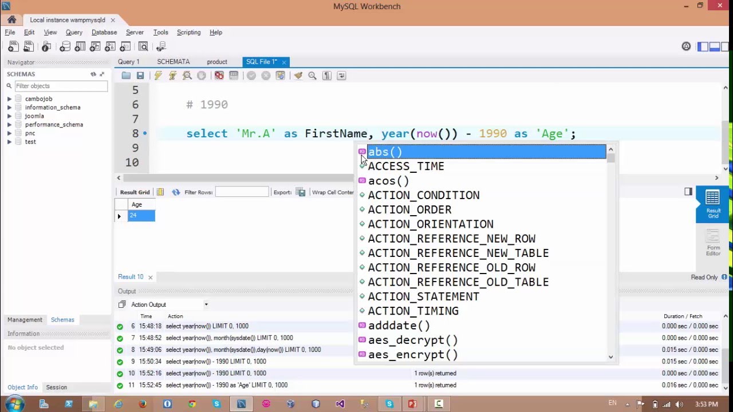Select the Result Grid side button
Viewport: 733px width, 412px height.
[713, 205]
